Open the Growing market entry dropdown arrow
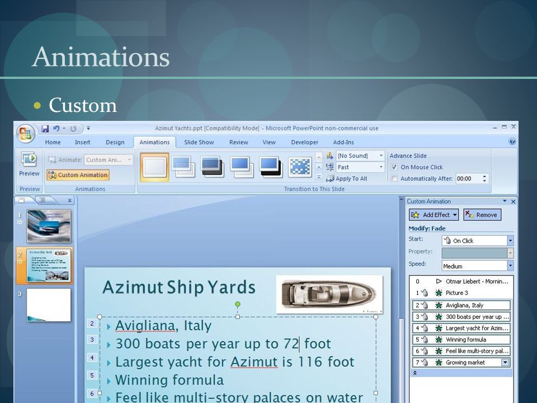Screen dimensions: 537x403 [x=505, y=362]
